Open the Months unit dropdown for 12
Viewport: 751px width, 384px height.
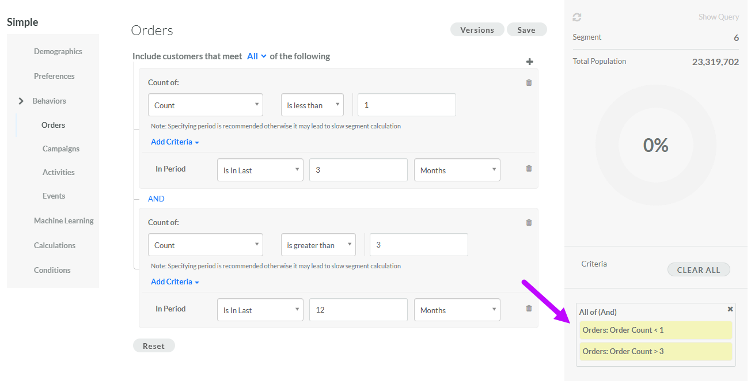[x=457, y=310]
